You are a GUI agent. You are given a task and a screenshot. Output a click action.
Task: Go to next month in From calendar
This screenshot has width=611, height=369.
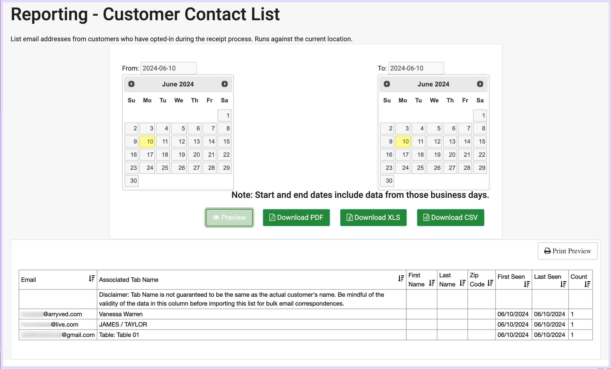tap(224, 84)
